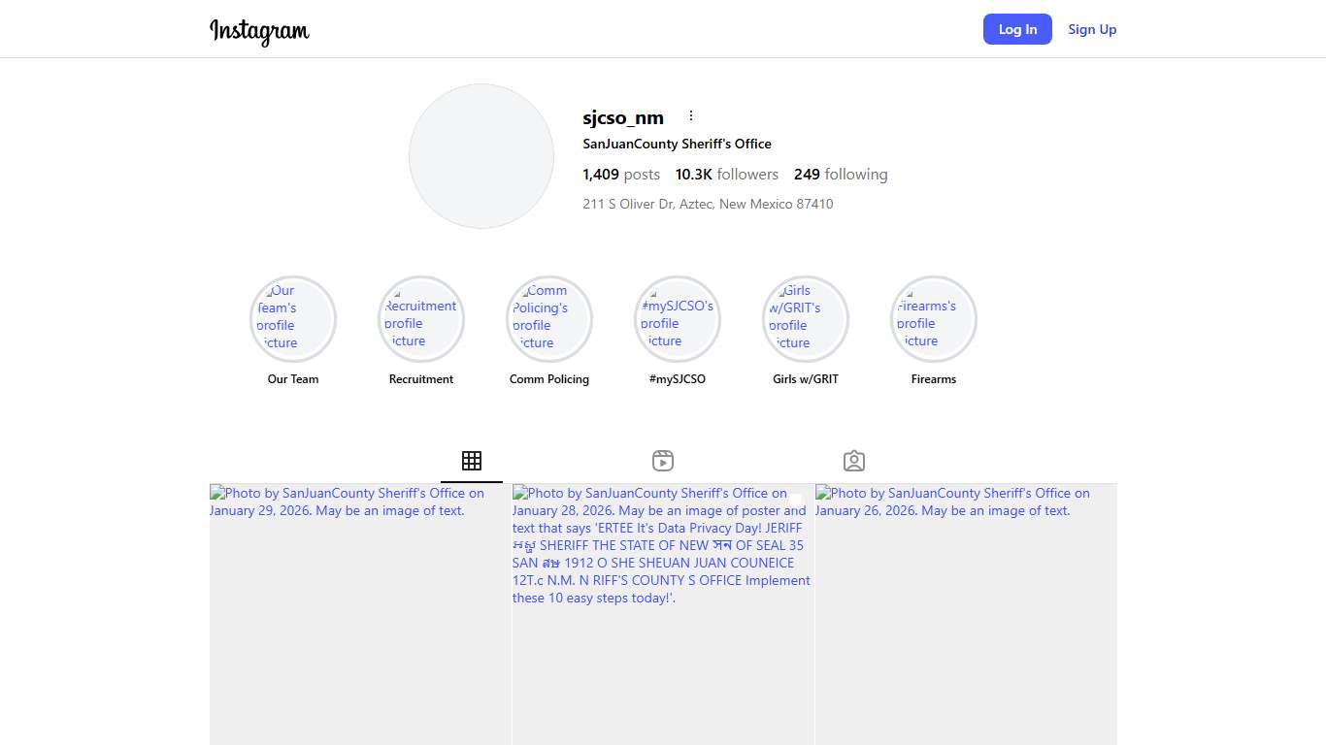Open the #mySJCSO highlight circle

coord(678,319)
